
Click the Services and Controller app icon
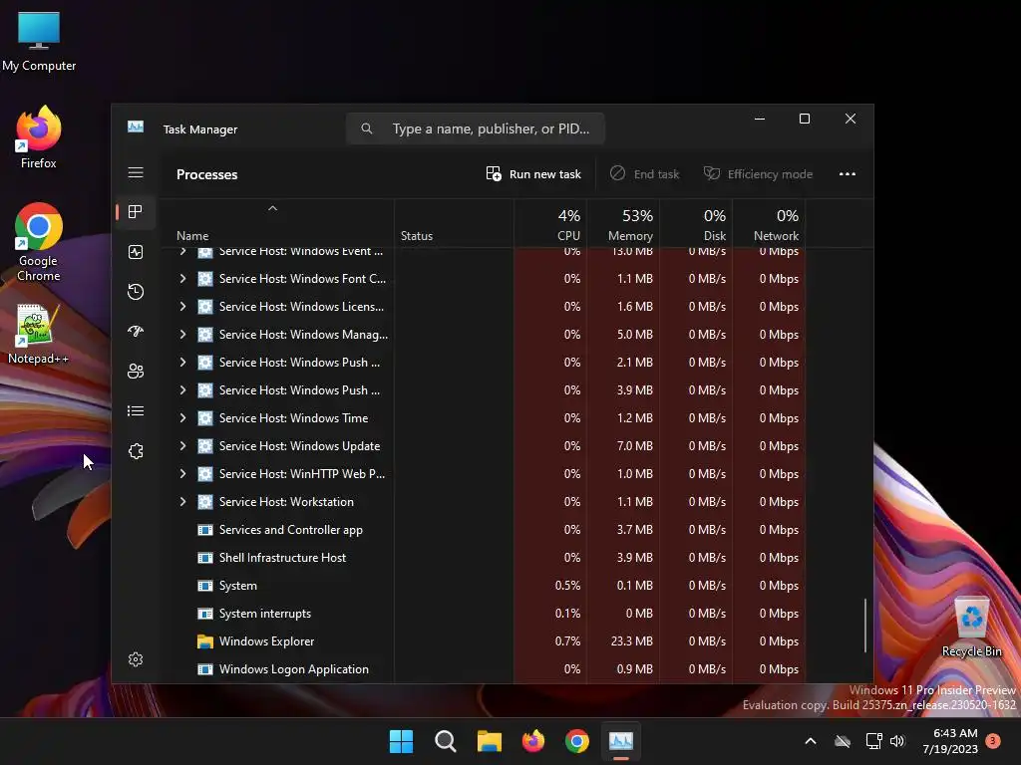click(x=205, y=530)
